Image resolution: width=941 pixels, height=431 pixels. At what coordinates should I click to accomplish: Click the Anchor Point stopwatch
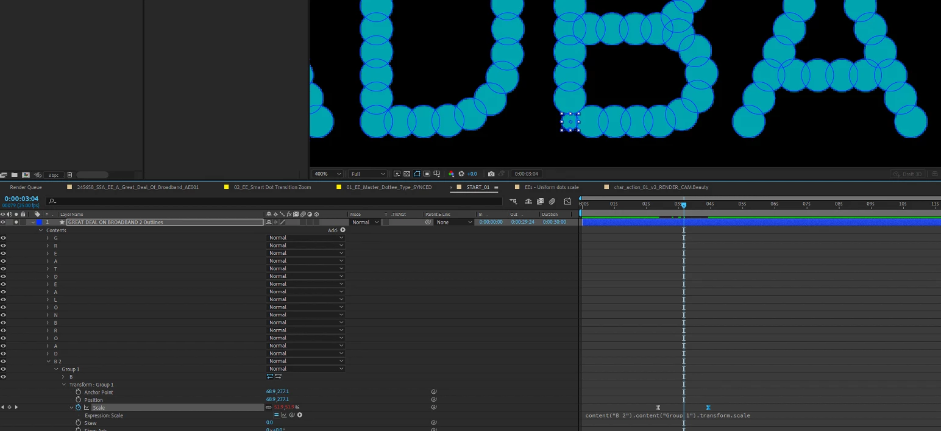(x=79, y=392)
